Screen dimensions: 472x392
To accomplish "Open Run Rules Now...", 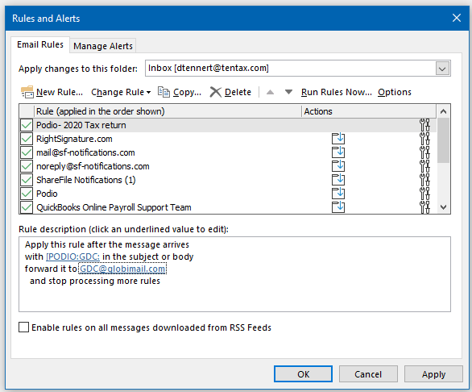I will (337, 92).
